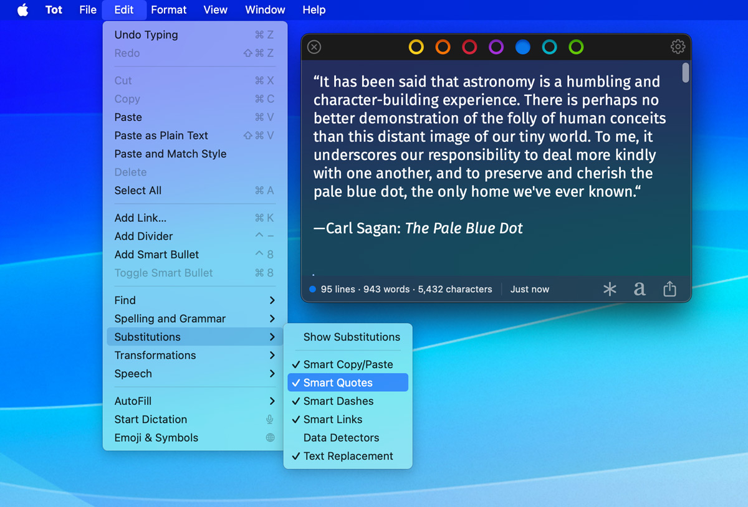Click 'The Pale Blue Dot' italic title
Screen dimensions: 748x507
point(464,229)
